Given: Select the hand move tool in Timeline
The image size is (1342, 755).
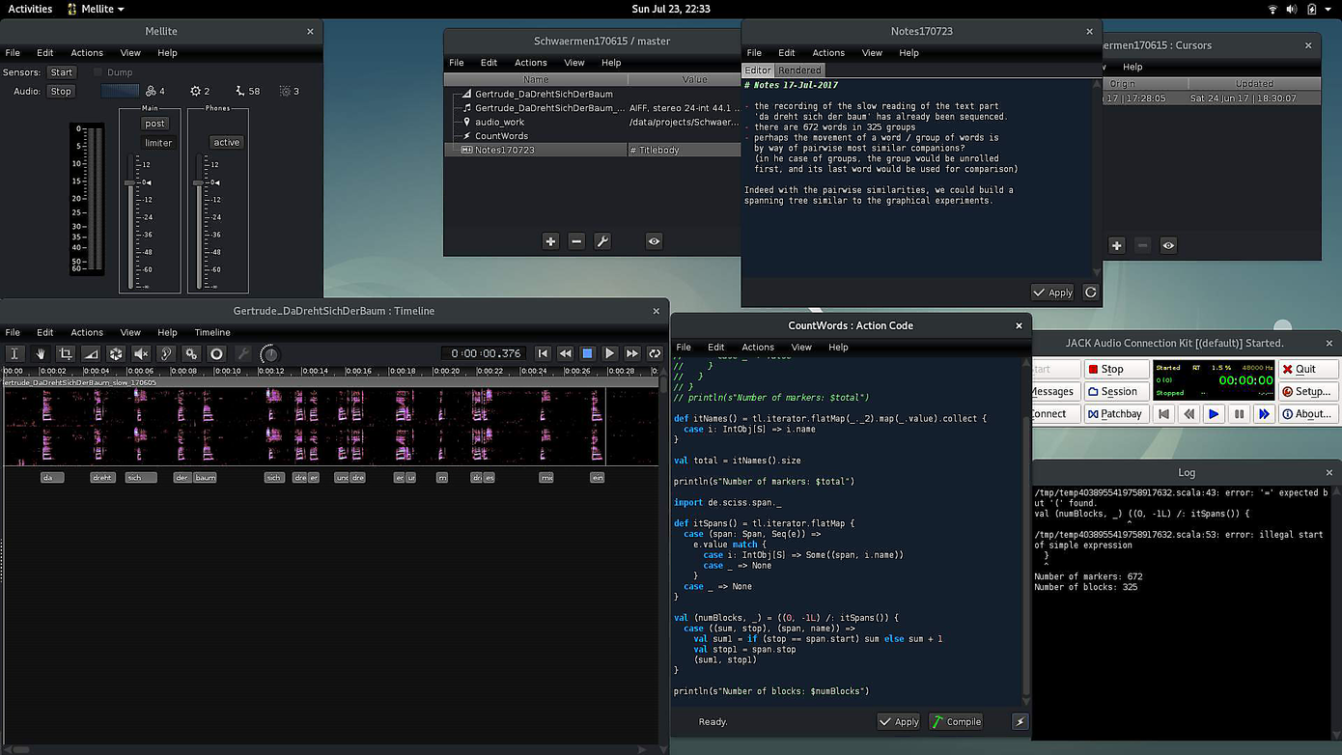Looking at the screenshot, I should (x=41, y=354).
